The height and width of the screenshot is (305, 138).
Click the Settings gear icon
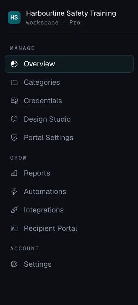point(14,264)
